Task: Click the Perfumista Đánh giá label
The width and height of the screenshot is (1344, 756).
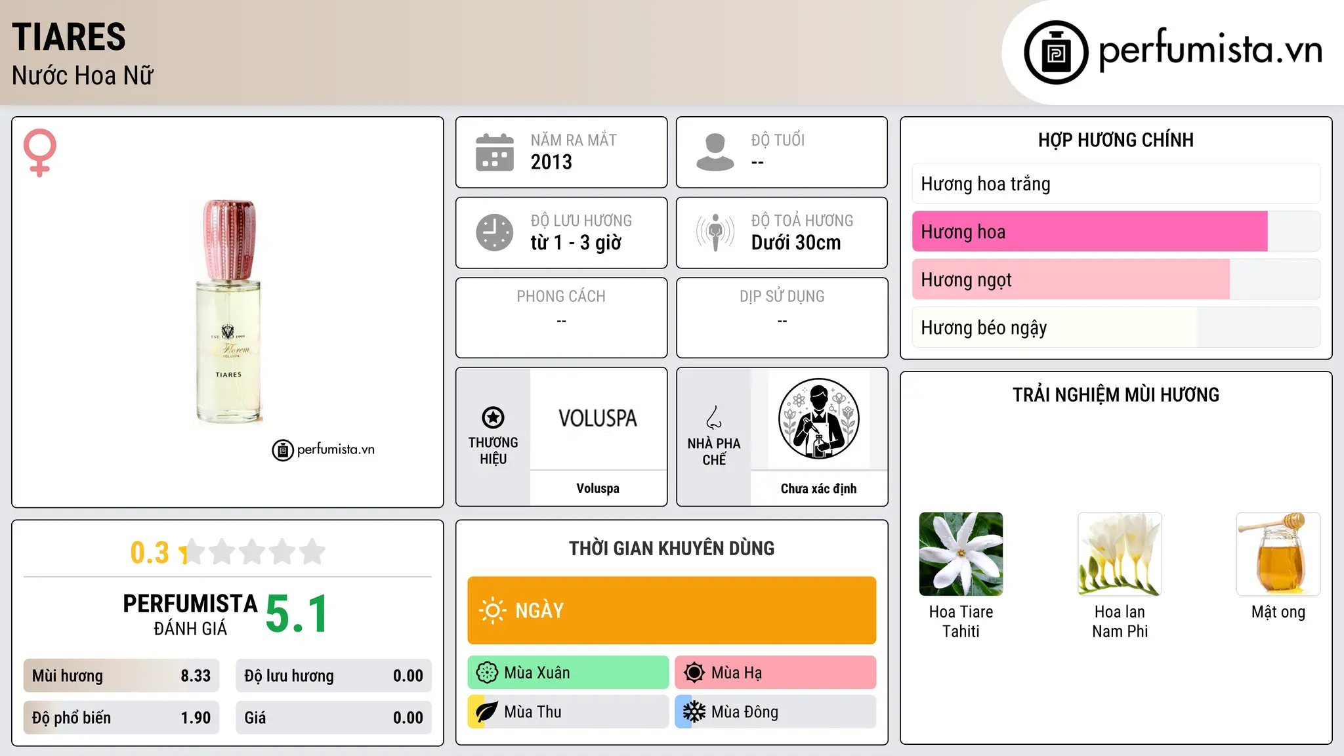Action: click(190, 614)
